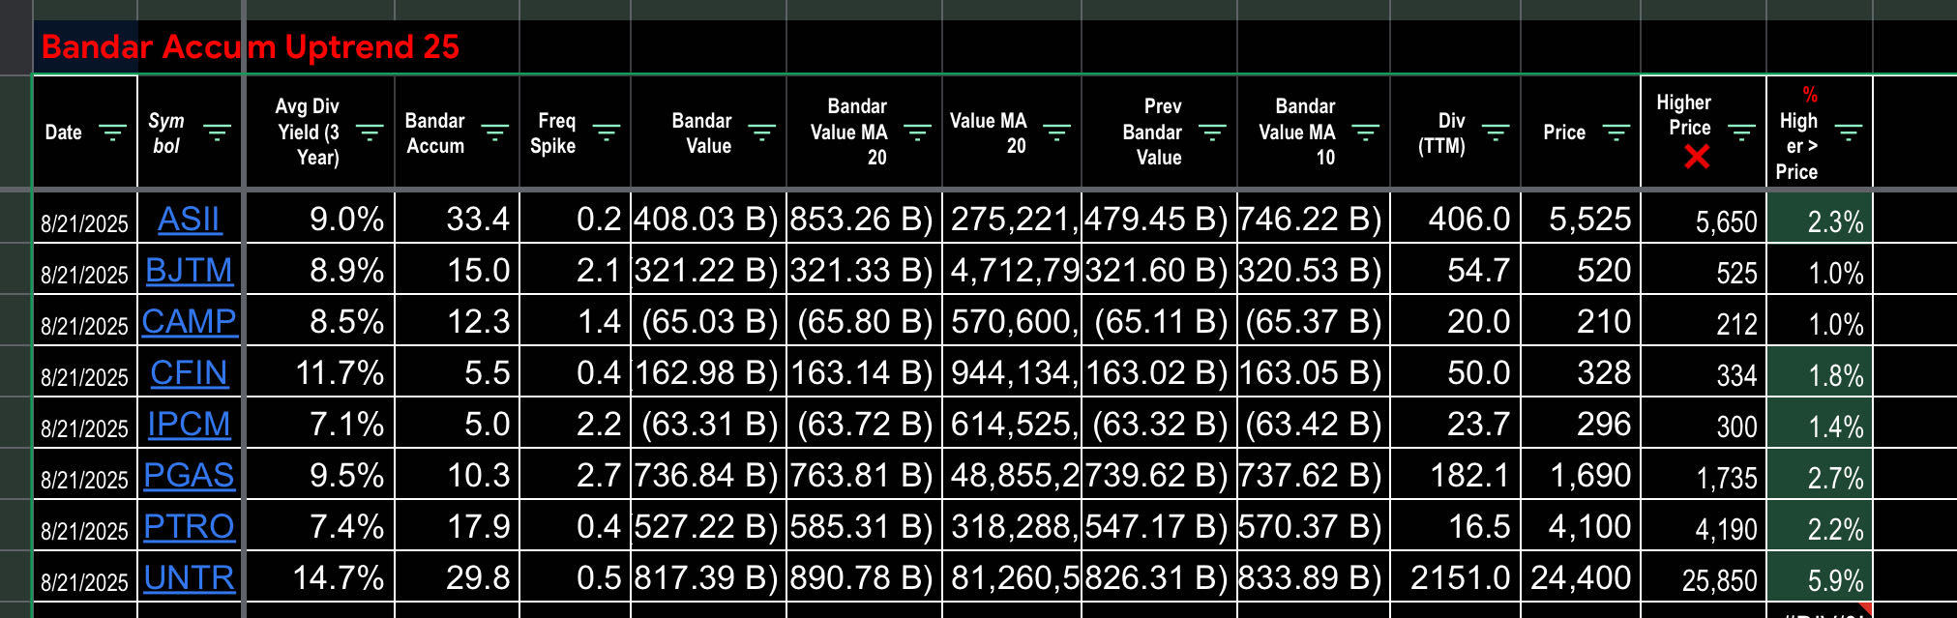Select IPCM higher price cell 300
The height and width of the screenshot is (618, 1957).
pyautogui.click(x=1704, y=424)
